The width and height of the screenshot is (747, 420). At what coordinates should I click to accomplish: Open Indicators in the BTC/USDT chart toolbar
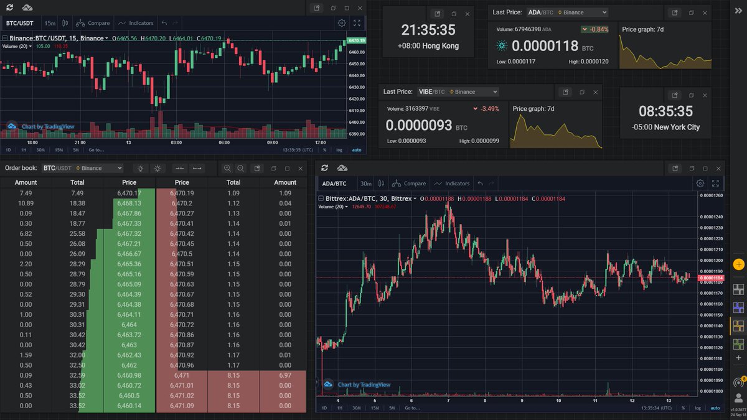[136, 23]
